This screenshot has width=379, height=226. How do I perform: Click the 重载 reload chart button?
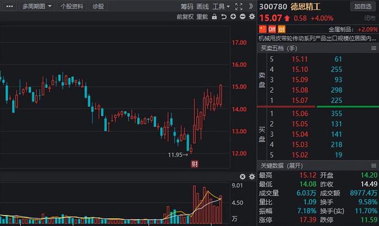click(x=202, y=17)
